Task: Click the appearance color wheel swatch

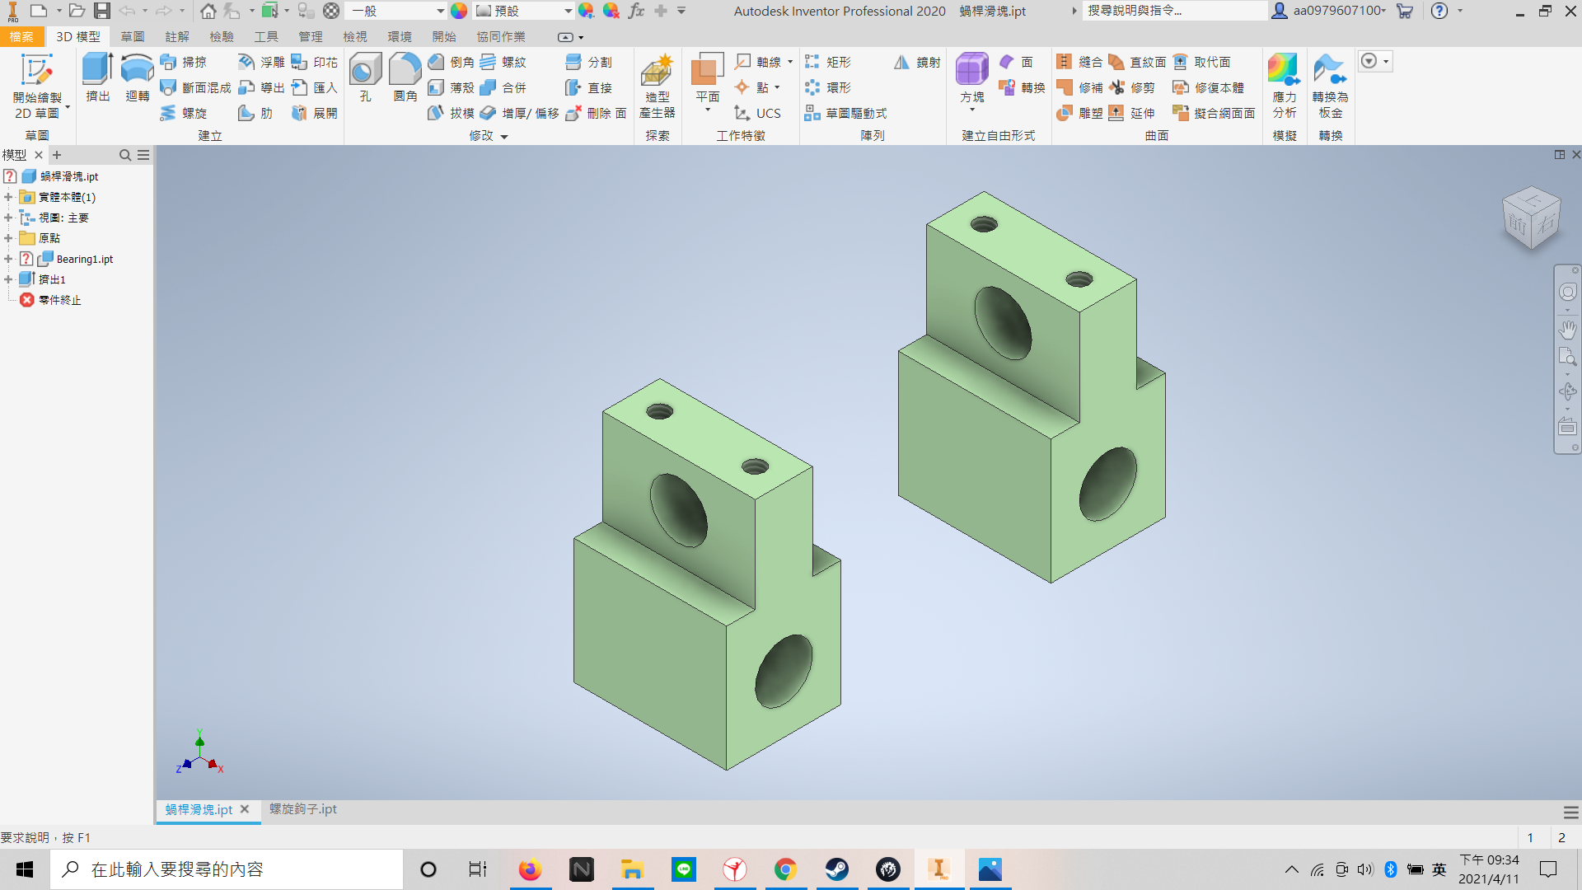Action: coord(459,11)
